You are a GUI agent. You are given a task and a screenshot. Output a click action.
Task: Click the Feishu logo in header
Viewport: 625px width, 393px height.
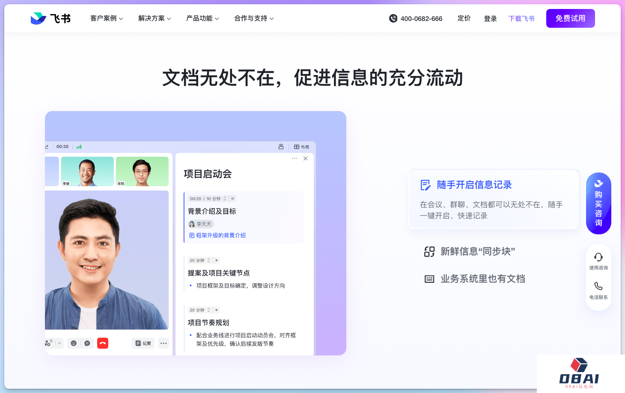(51, 18)
